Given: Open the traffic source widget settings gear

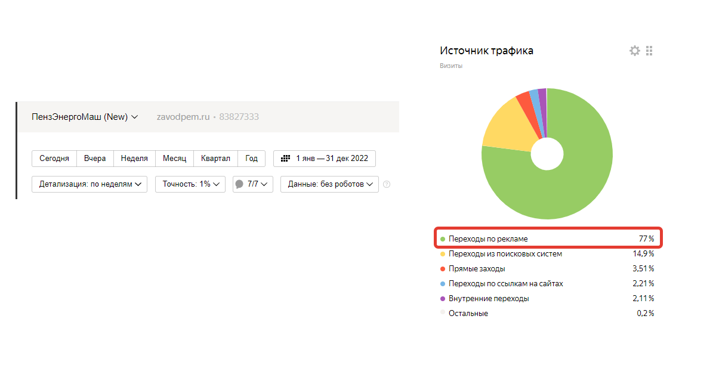Looking at the screenshot, I should click(x=634, y=51).
